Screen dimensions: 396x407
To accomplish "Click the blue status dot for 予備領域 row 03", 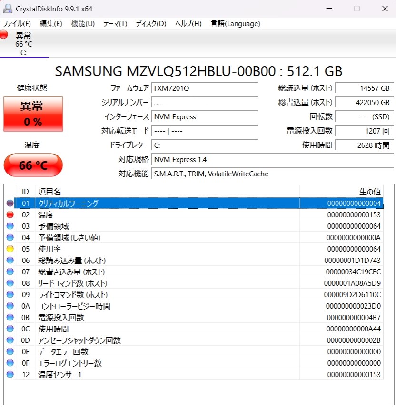I will pyautogui.click(x=10, y=226).
